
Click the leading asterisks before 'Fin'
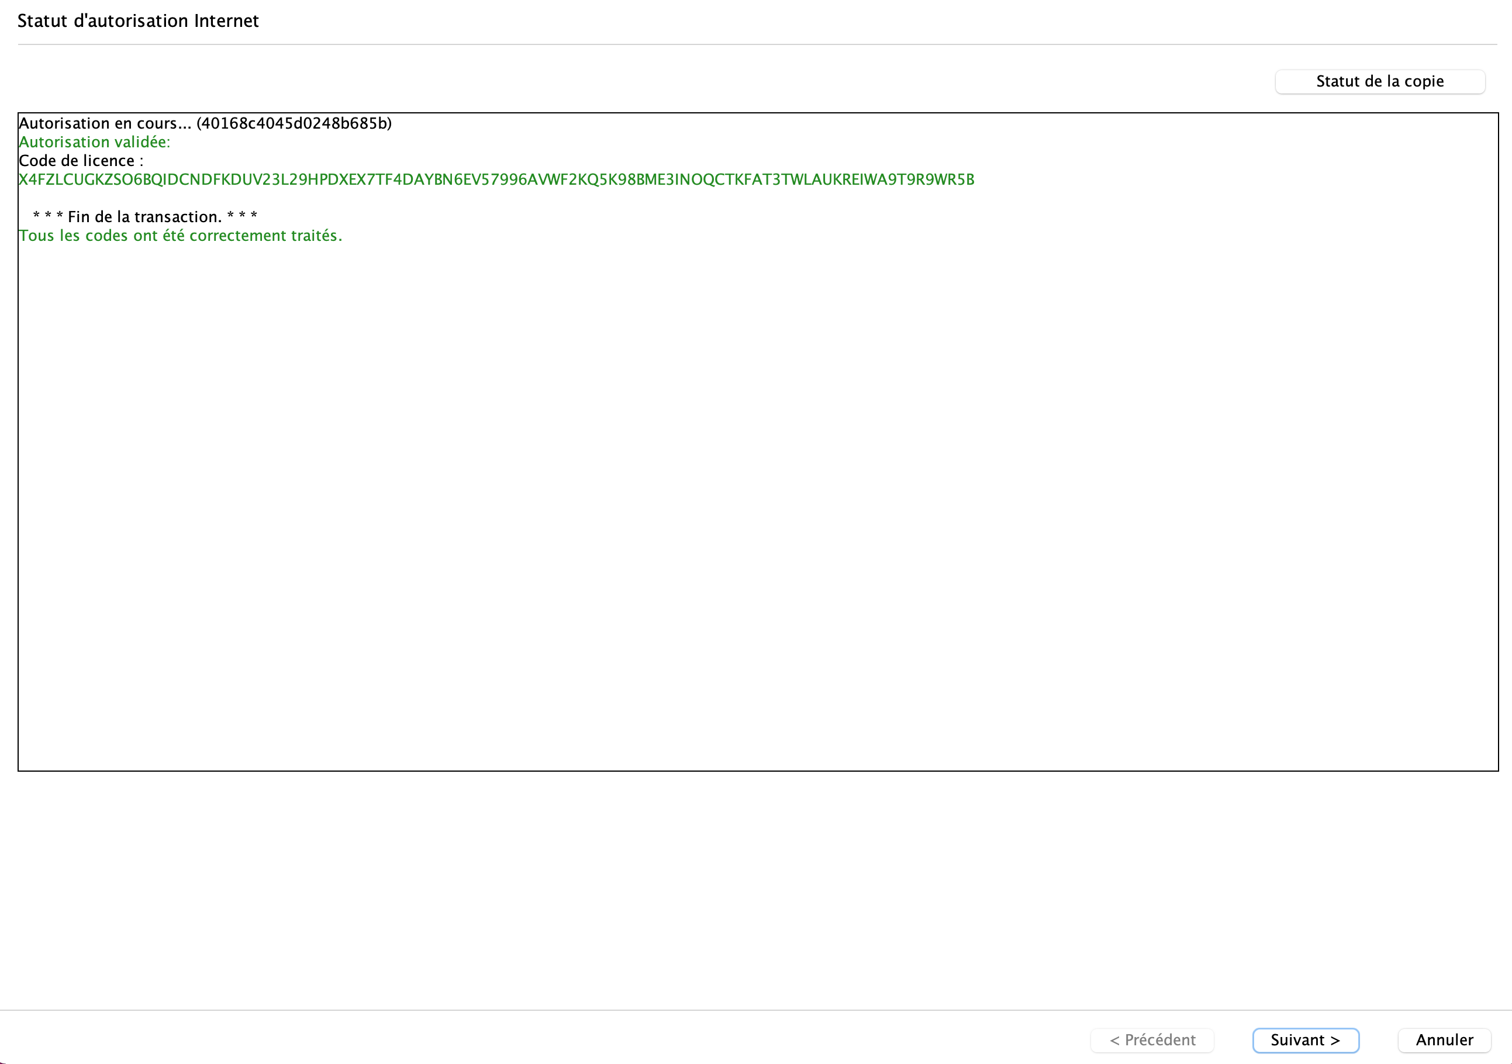(48, 216)
